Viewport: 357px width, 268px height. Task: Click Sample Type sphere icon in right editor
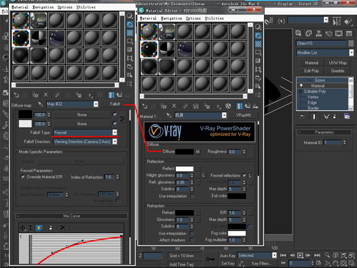pos(258,27)
